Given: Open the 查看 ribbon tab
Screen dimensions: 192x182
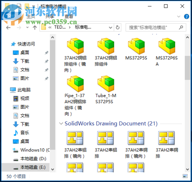Looking at the screenshot, I should coord(69,16).
